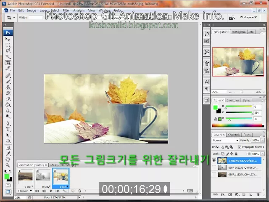Select the Burn tool
Image resolution: width=269 pixels, height=202 pixels.
[x=8, y=116]
